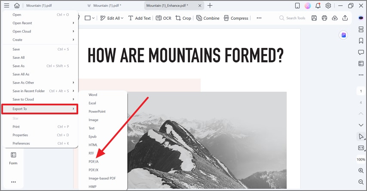Click the 100% zoom level value
This screenshot has height=191, width=367.
[361, 159]
